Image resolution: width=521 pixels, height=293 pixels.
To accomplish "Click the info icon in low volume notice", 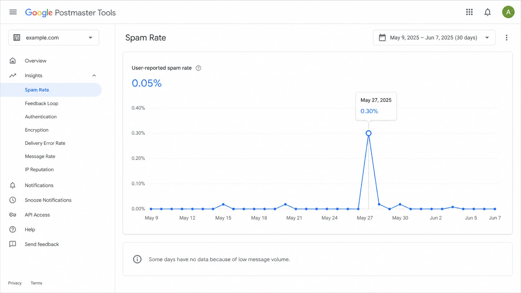I will coord(137,259).
